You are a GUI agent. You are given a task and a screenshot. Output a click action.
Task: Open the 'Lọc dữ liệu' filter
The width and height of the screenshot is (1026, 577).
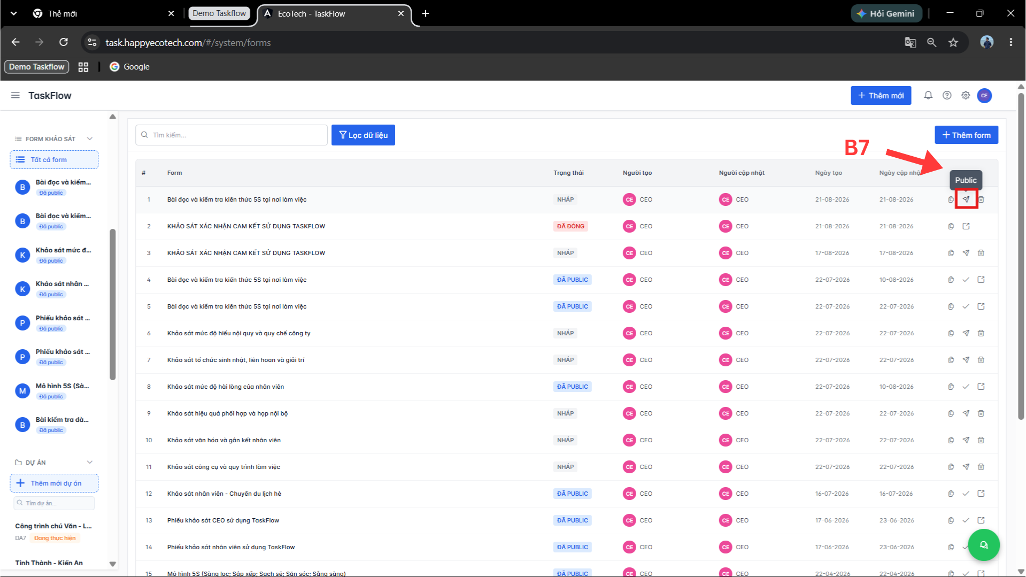(x=363, y=135)
